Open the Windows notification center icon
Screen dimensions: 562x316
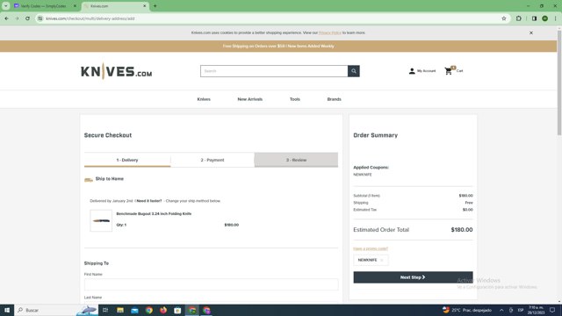point(552,310)
